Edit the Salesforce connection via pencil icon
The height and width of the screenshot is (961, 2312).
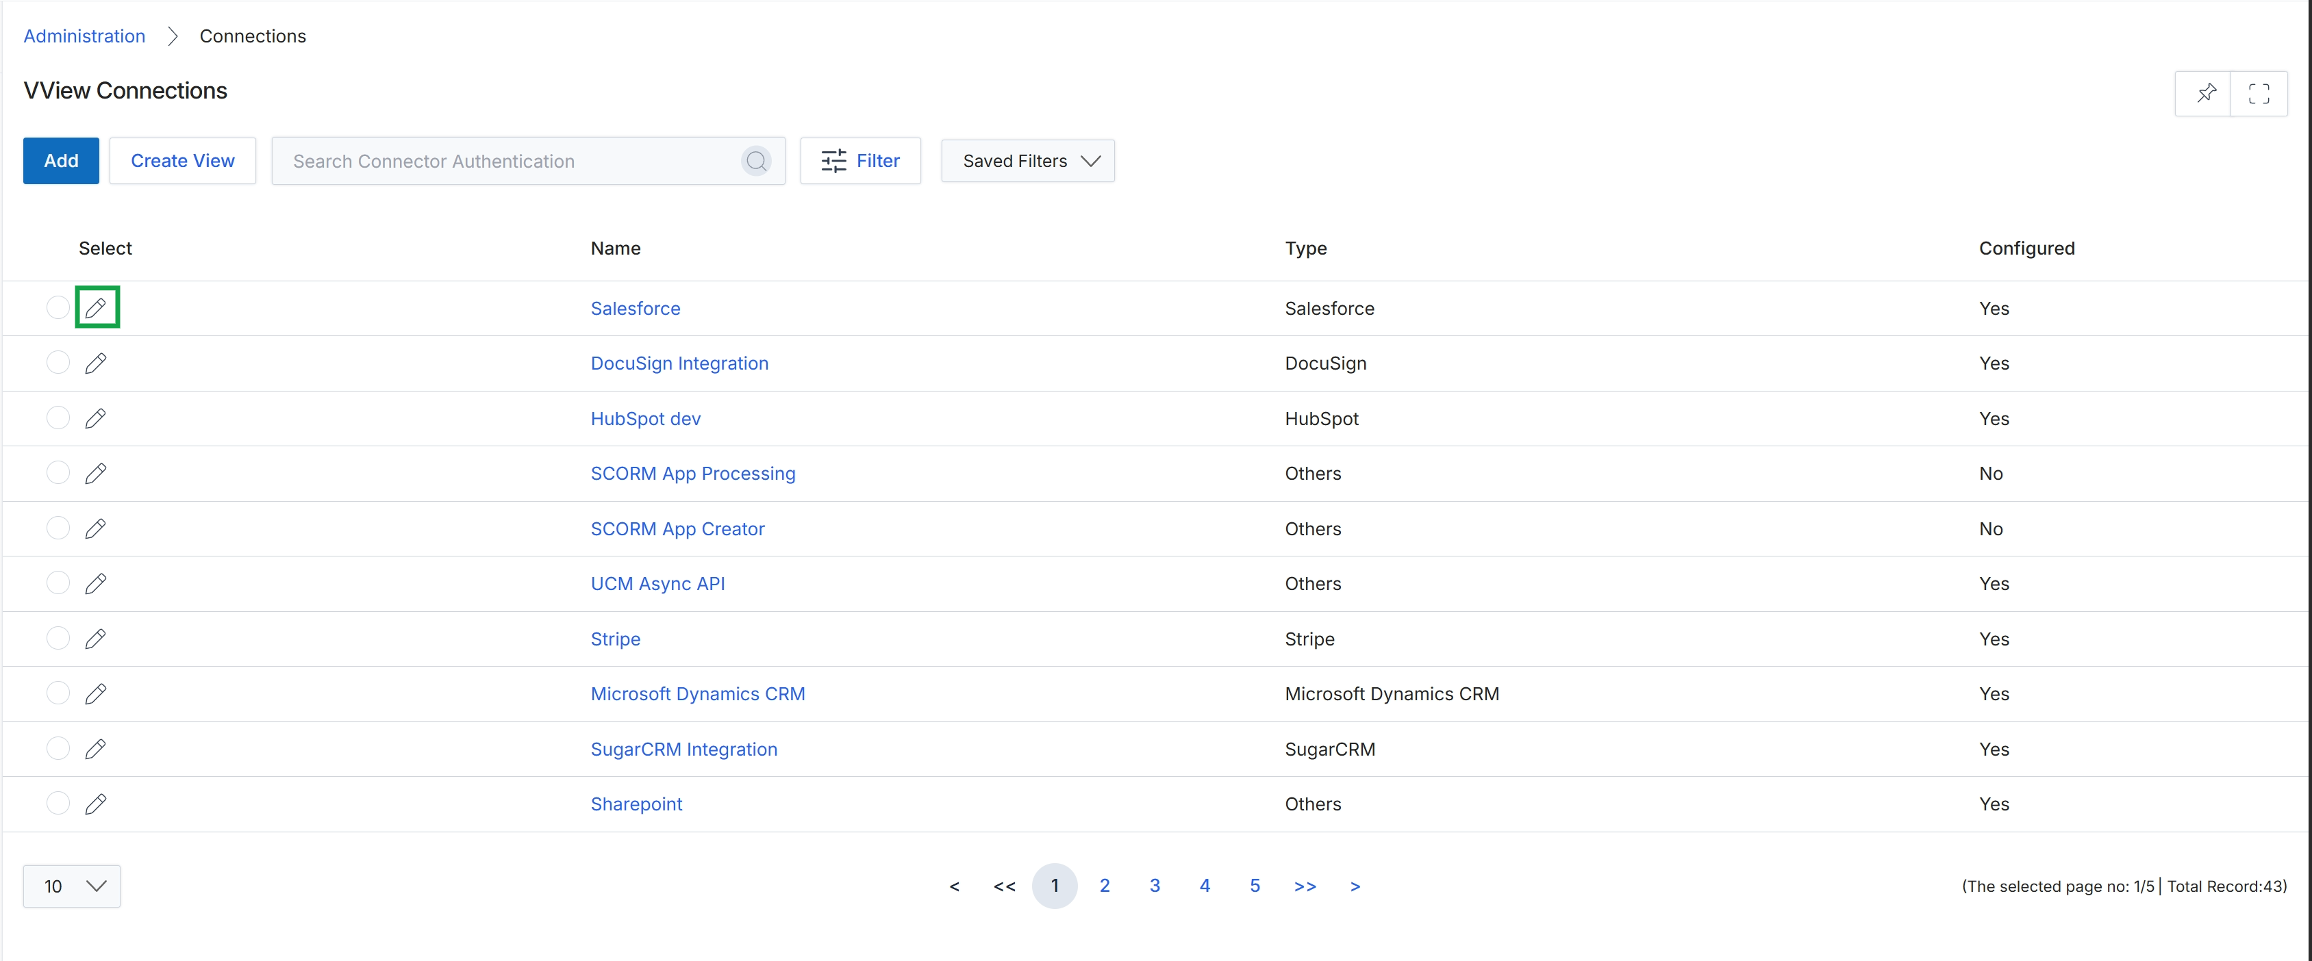pyautogui.click(x=96, y=308)
